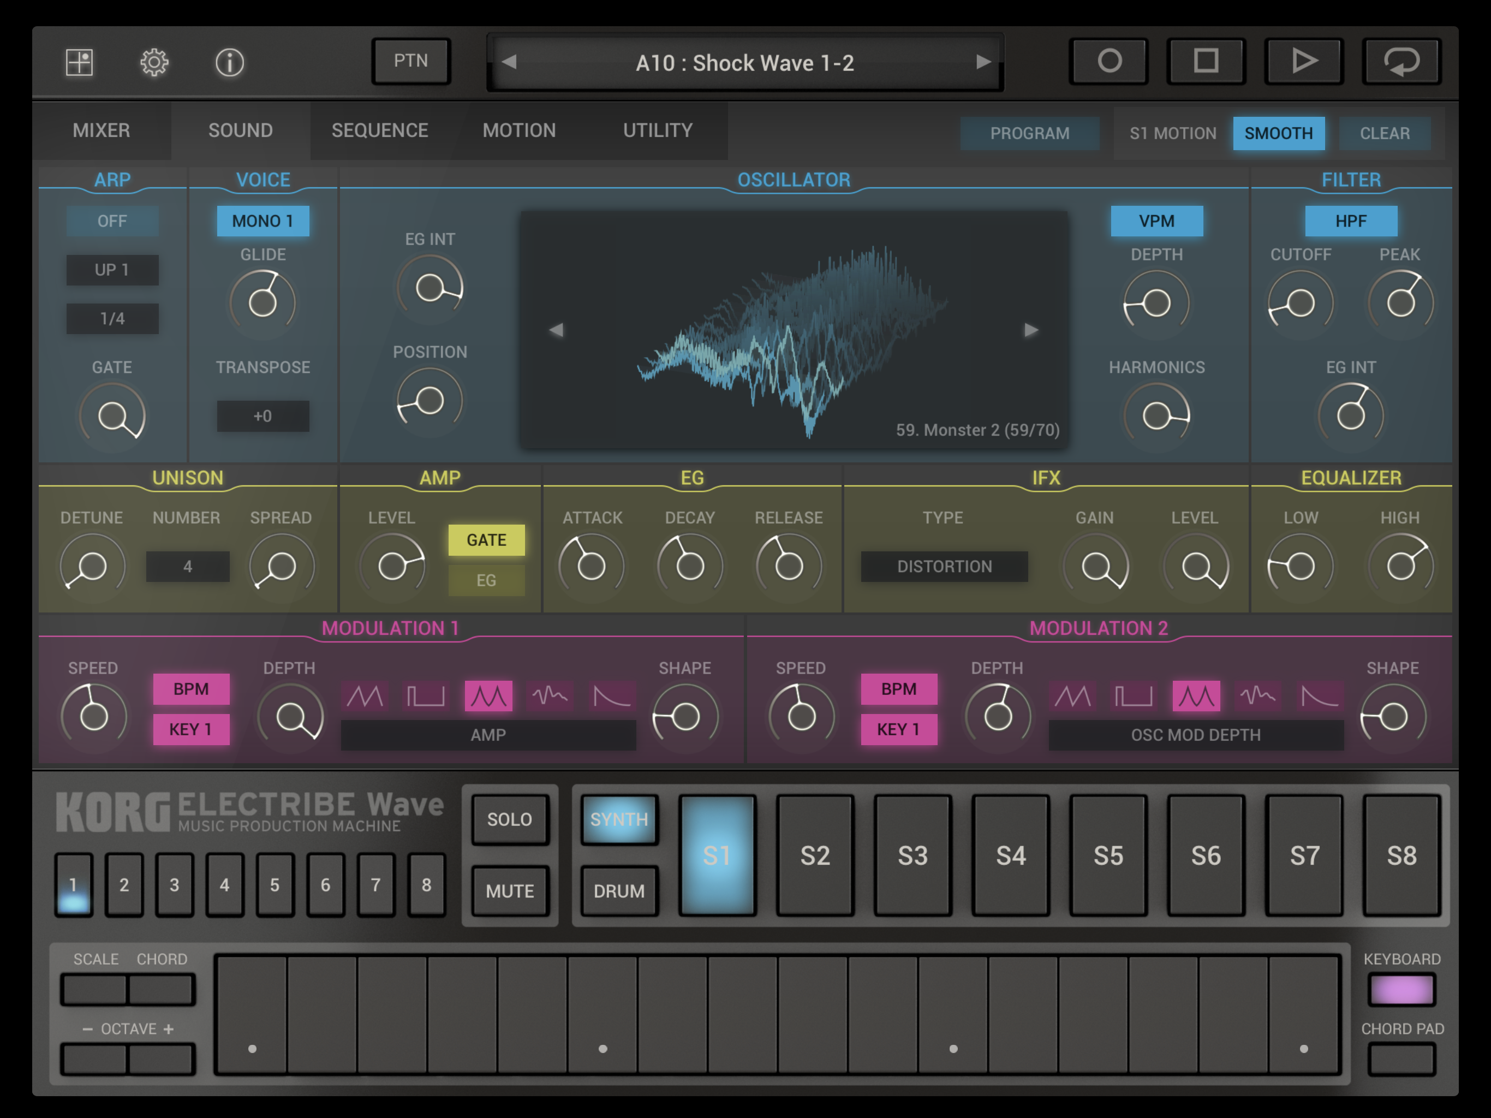Switch to the MOTION tab

(x=519, y=130)
